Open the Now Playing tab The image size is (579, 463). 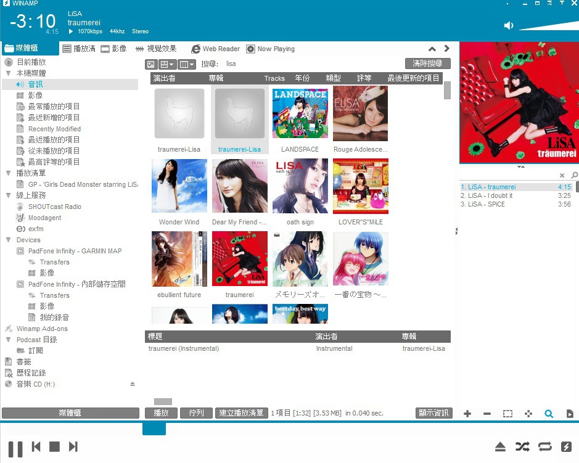[x=271, y=49]
